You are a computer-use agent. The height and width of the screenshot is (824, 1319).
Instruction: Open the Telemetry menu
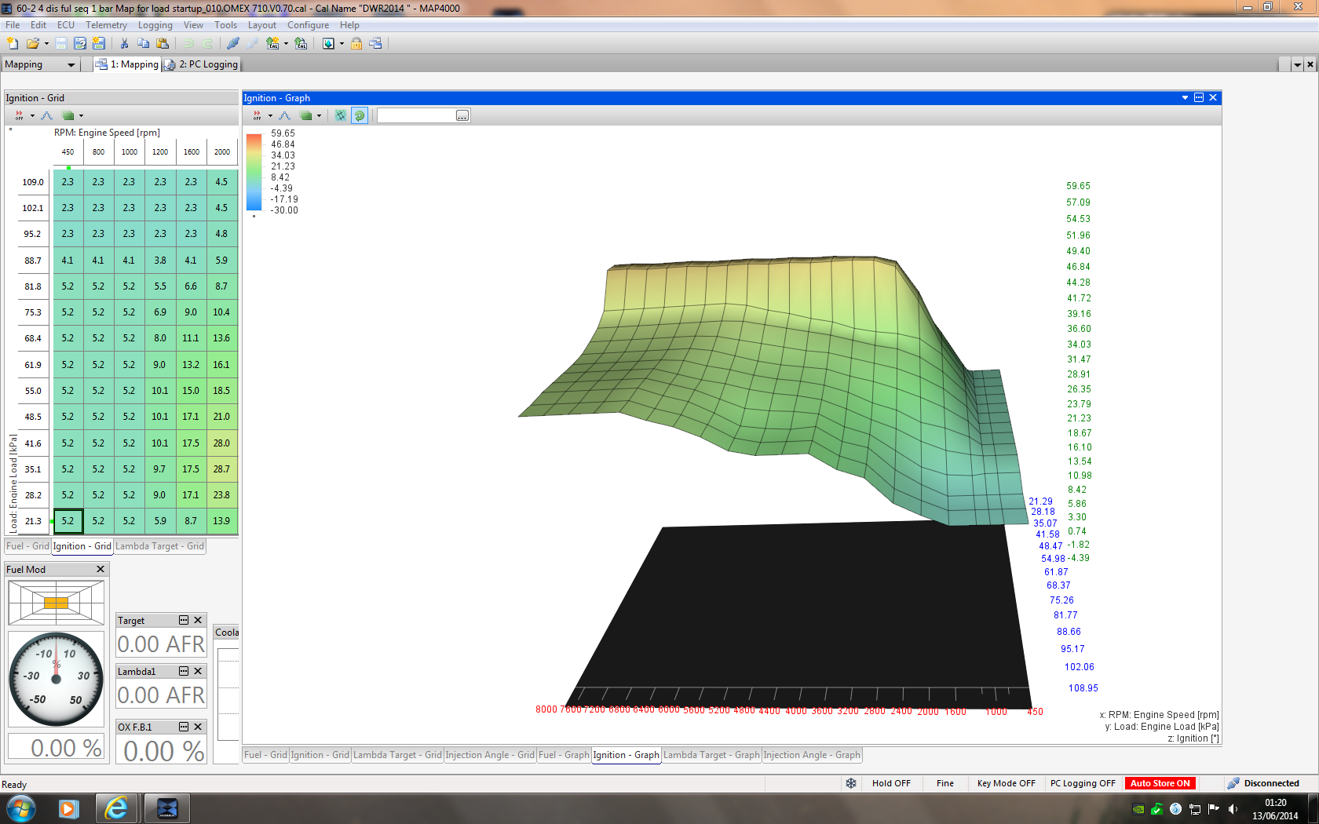point(106,25)
